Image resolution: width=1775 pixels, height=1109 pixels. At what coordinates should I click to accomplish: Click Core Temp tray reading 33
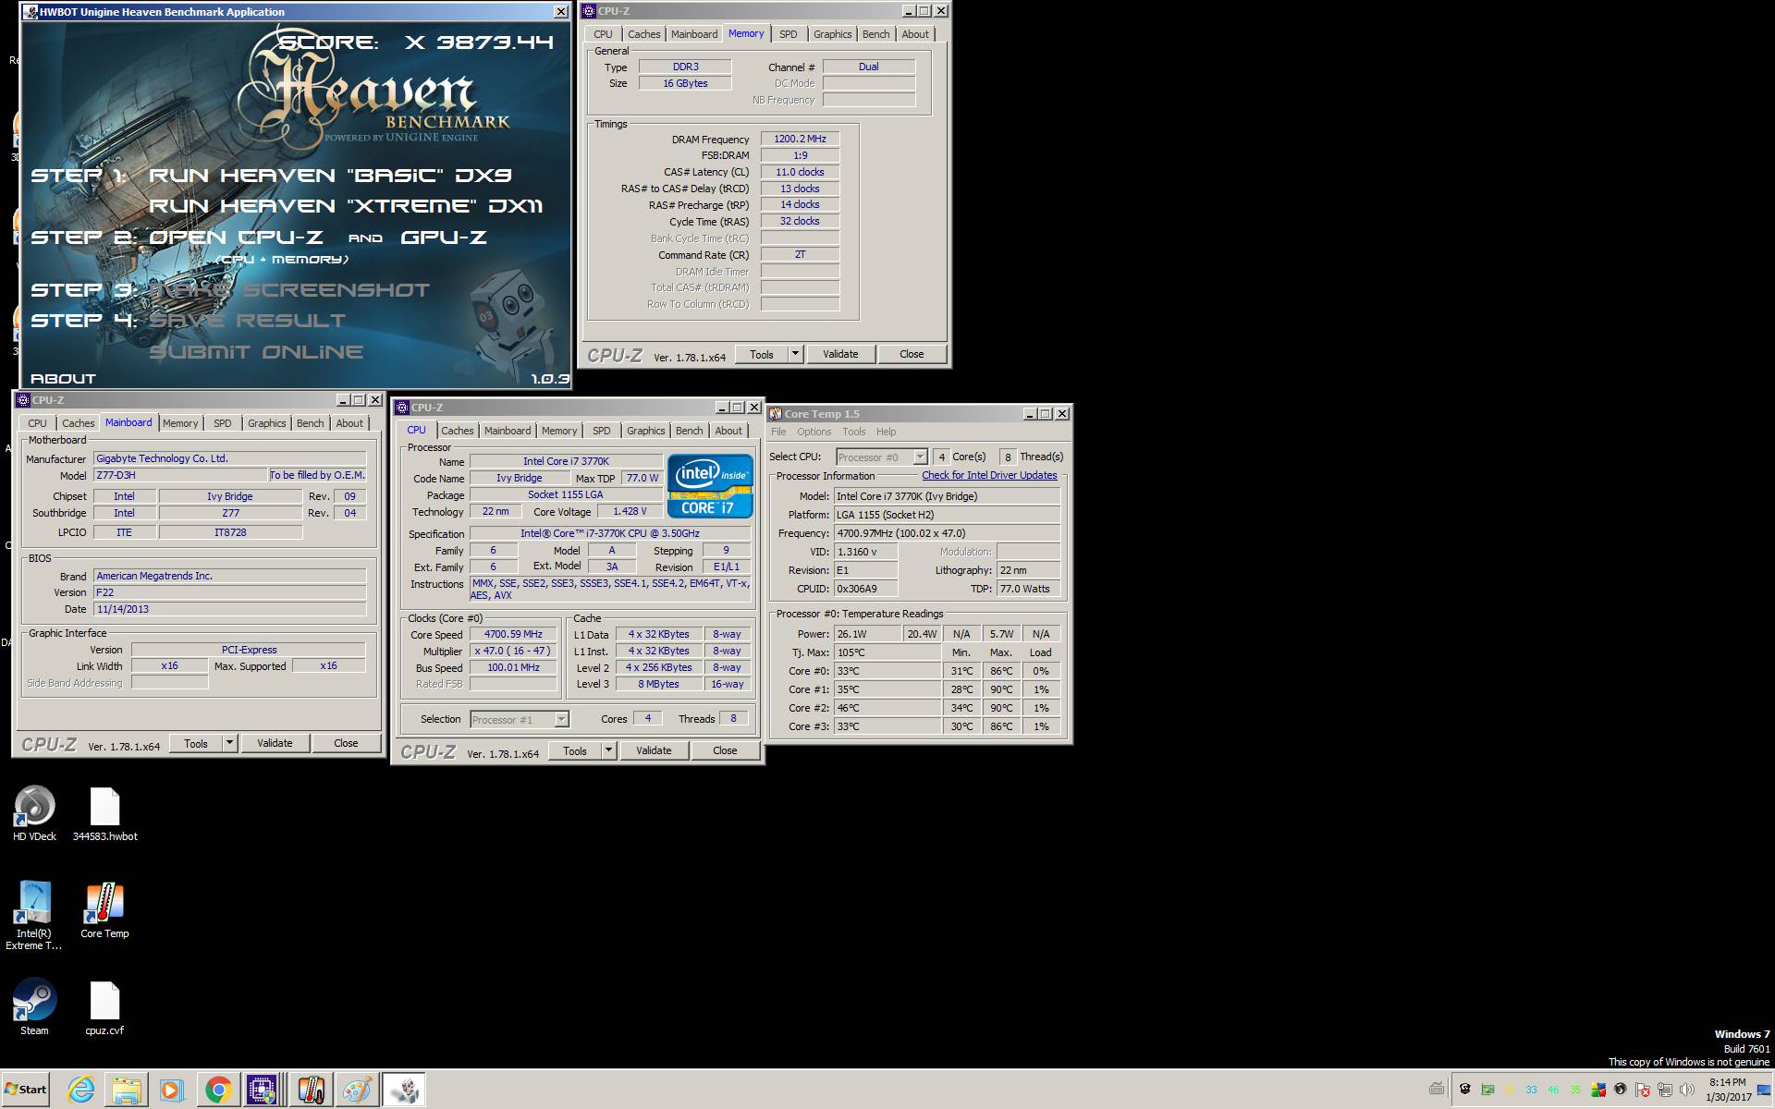click(1531, 1090)
